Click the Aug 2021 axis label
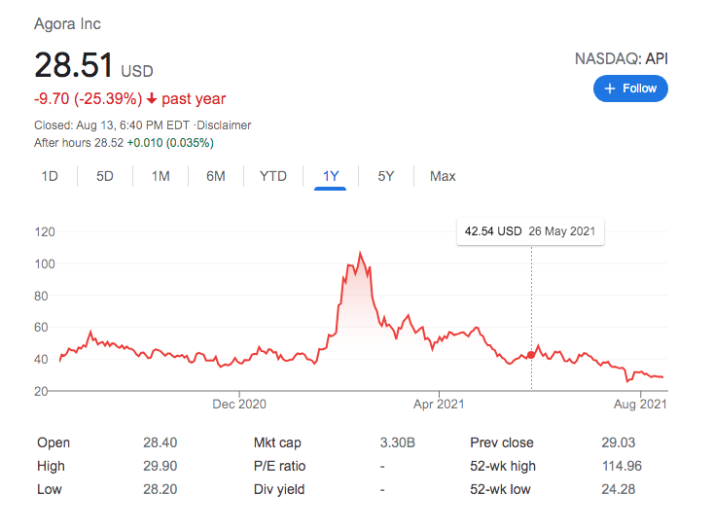 [x=640, y=405]
